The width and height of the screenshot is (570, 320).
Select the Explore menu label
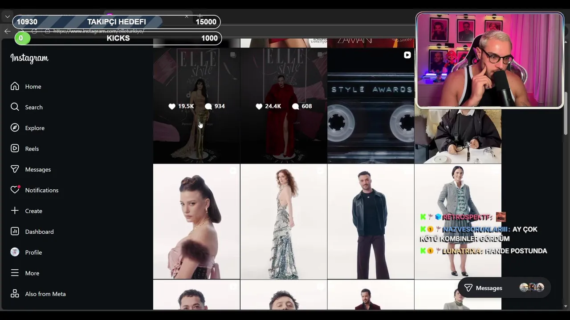coord(35,128)
